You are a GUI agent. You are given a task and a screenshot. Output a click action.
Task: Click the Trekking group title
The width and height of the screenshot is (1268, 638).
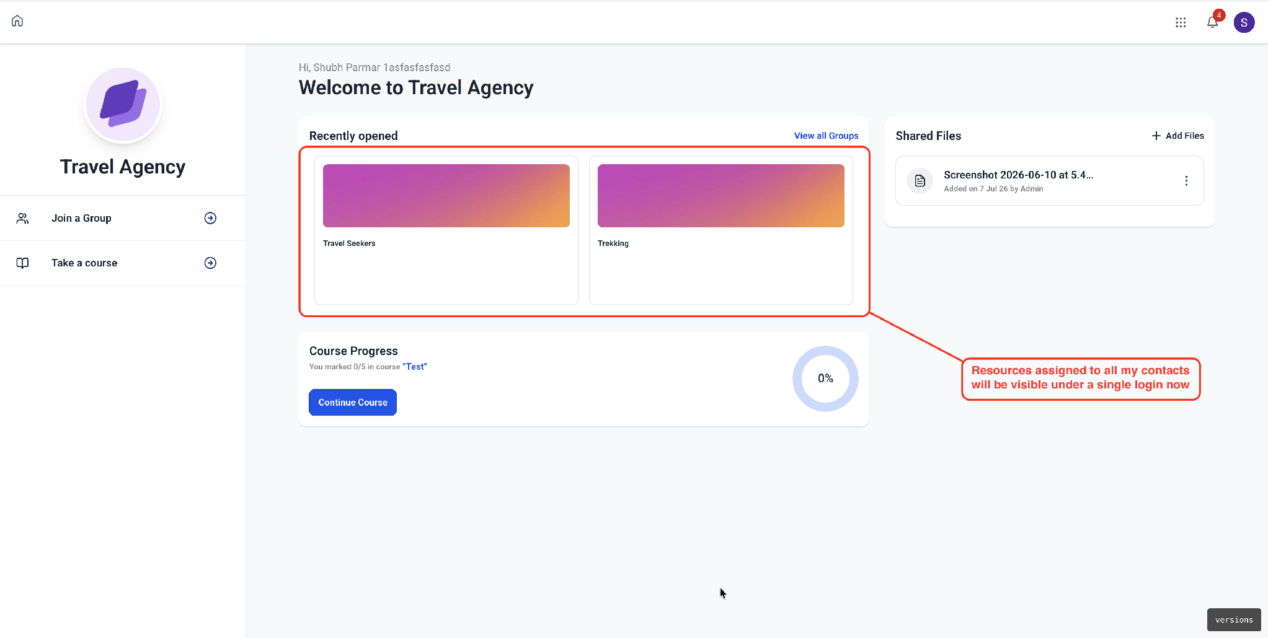click(613, 243)
